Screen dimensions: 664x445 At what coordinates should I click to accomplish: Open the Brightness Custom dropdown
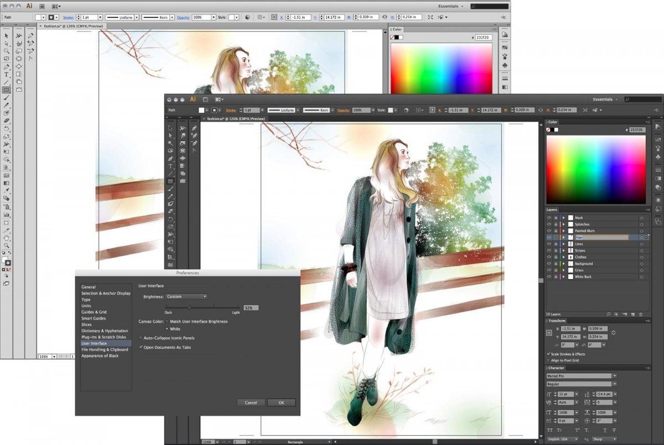[x=186, y=296]
